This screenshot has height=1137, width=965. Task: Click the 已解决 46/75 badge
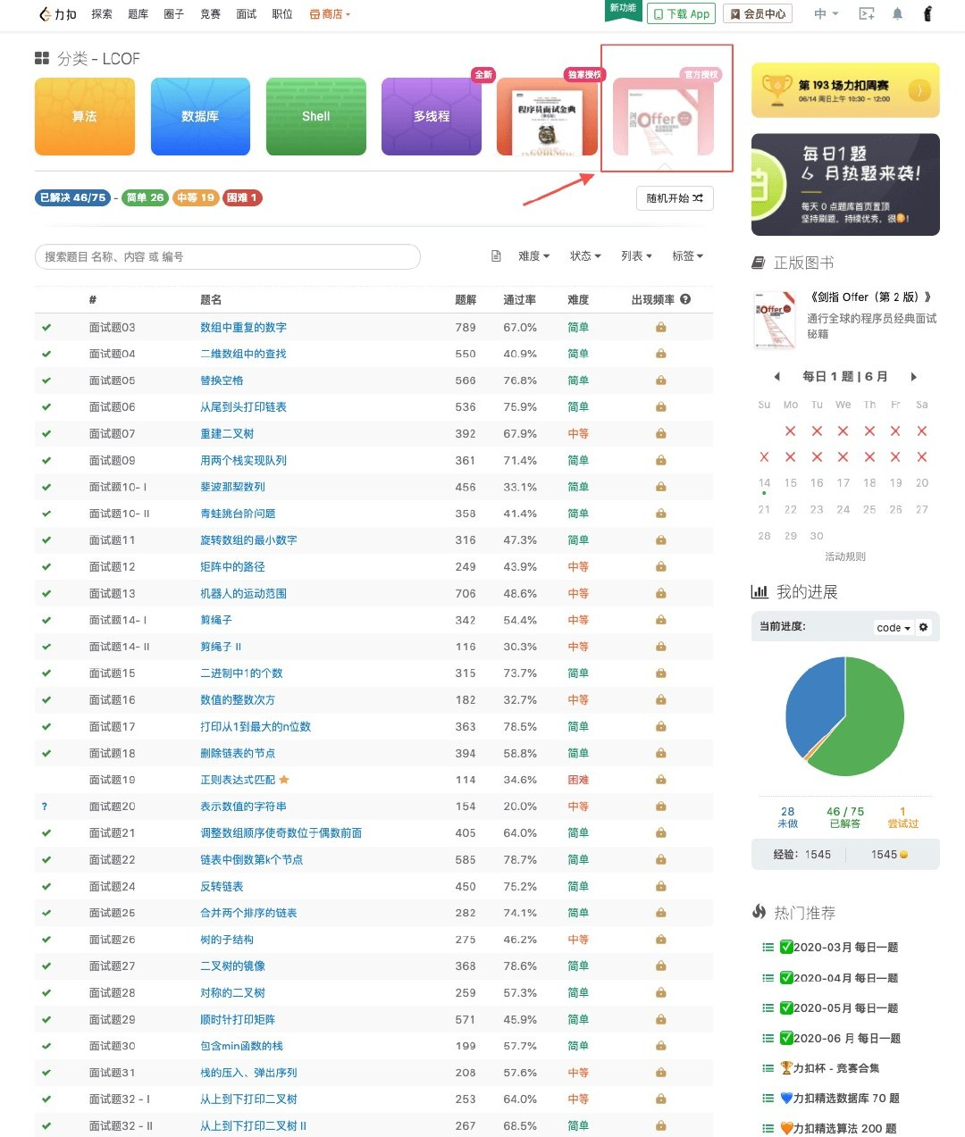click(x=72, y=197)
